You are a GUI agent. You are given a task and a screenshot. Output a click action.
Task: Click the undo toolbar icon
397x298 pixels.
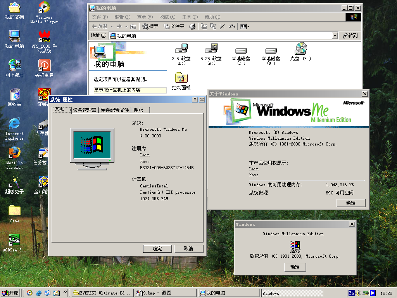[231, 26]
